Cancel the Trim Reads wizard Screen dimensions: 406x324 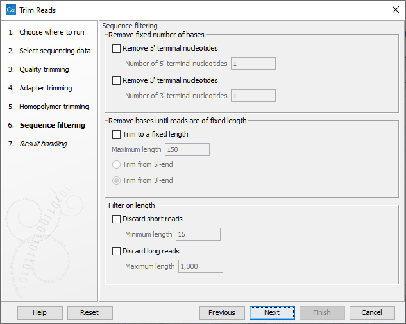(x=371, y=312)
